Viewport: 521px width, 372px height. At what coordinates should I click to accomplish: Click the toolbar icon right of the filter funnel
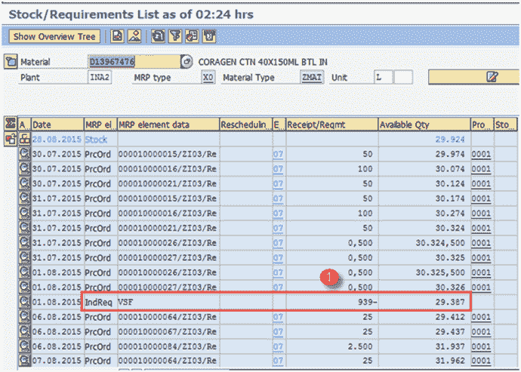click(192, 36)
